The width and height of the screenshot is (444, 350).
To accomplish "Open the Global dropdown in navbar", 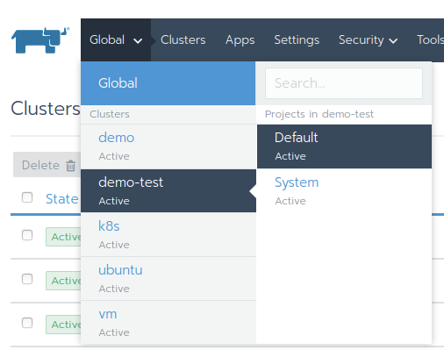I will click(x=116, y=40).
